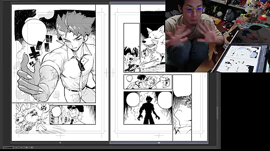This screenshot has height=151, width=270.
Task: Click the fit-to-screen icon in status bar
Action: [x=27, y=147]
